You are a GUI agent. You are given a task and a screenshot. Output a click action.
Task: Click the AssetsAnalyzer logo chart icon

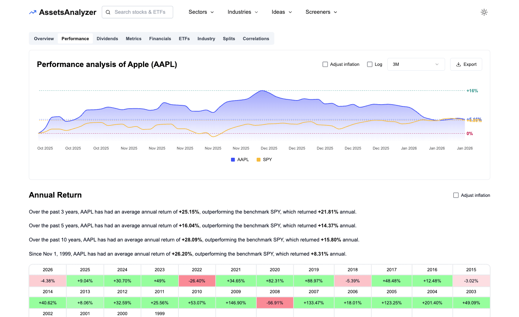(32, 12)
